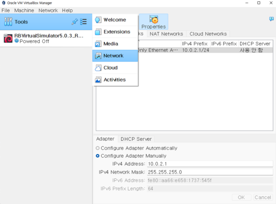The image size is (276, 204).
Task: Click the VirtualBox logo in title bar
Action: coord(4,3)
